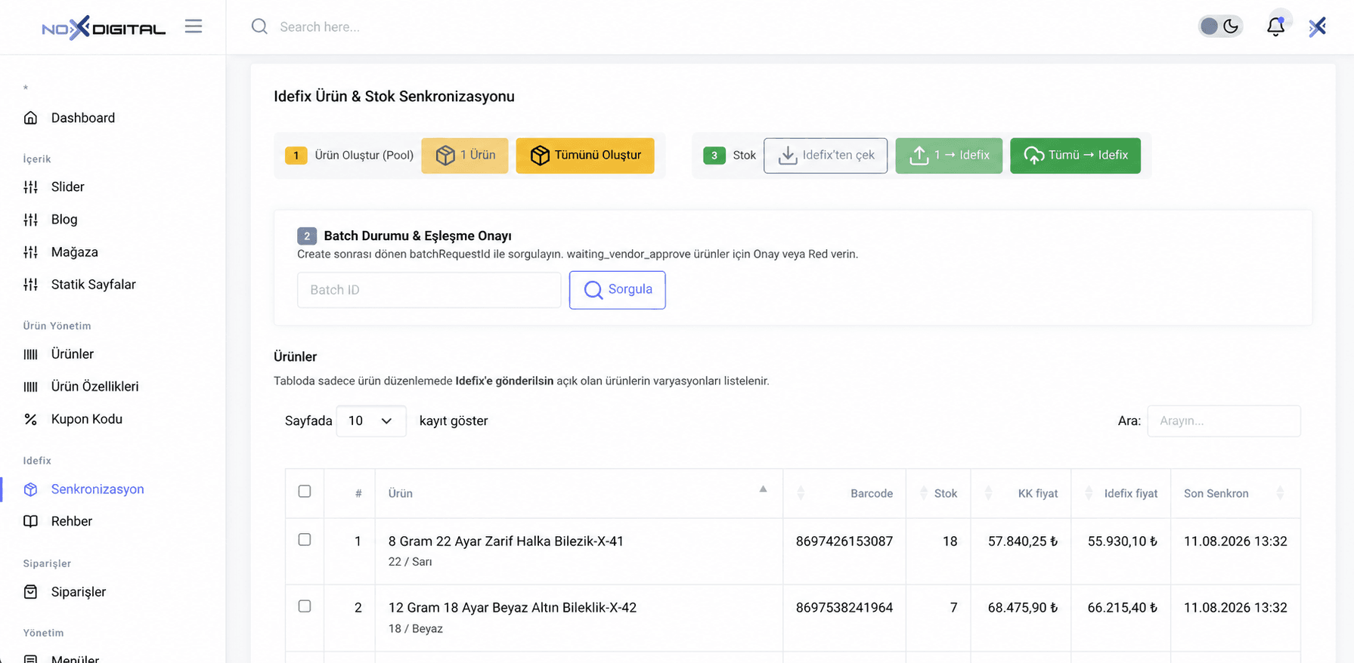Check the select-all header checkbox
The width and height of the screenshot is (1354, 663).
click(x=305, y=492)
